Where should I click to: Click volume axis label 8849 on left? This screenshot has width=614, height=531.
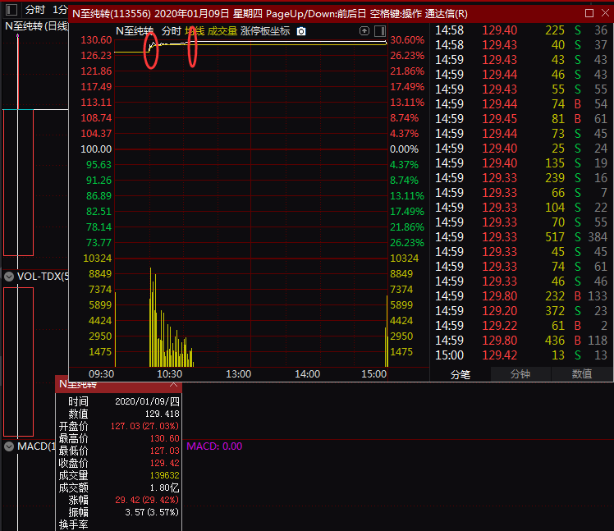[100, 274]
